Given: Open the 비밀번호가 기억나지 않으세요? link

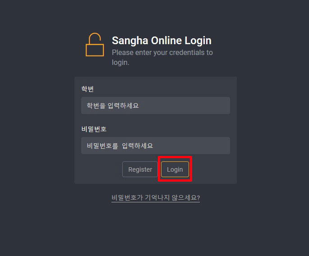Looking at the screenshot, I should pos(156,197).
